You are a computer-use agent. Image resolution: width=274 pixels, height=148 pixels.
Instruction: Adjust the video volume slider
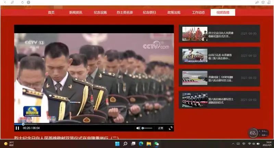tap(147, 128)
